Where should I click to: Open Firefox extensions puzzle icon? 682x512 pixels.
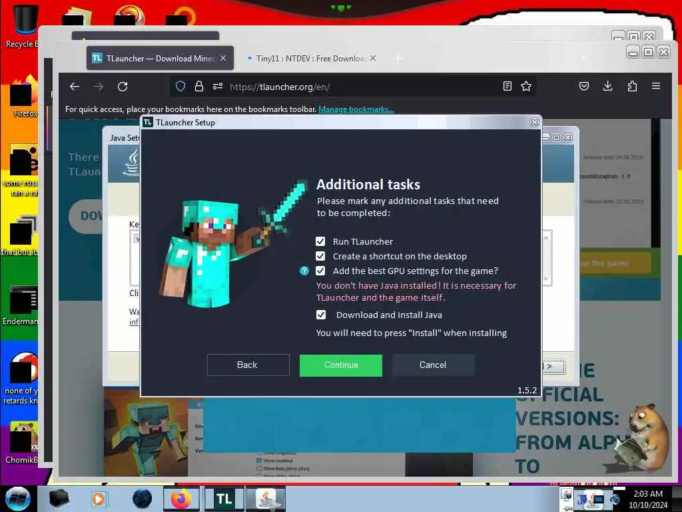tap(633, 86)
